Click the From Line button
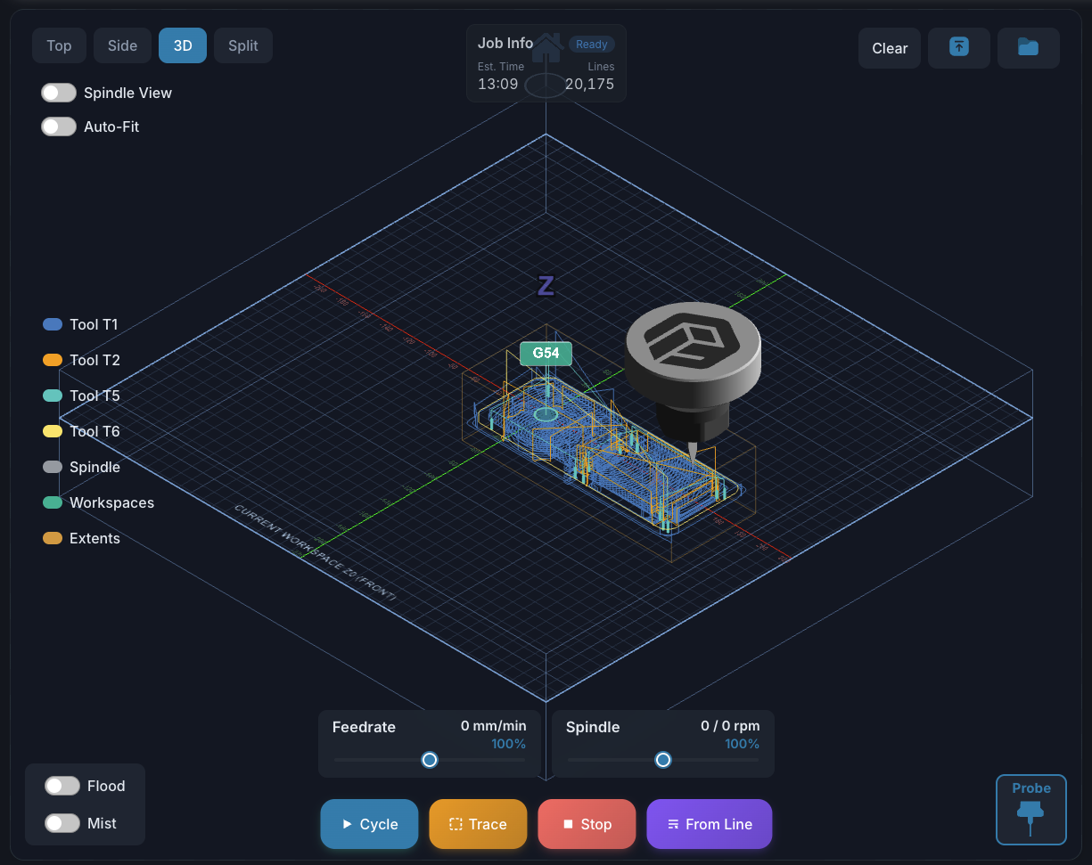This screenshot has width=1092, height=865. [x=710, y=824]
